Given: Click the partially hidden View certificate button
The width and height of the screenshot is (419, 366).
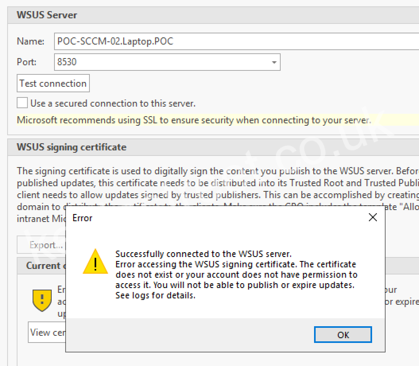Looking at the screenshot, I should click(x=47, y=332).
